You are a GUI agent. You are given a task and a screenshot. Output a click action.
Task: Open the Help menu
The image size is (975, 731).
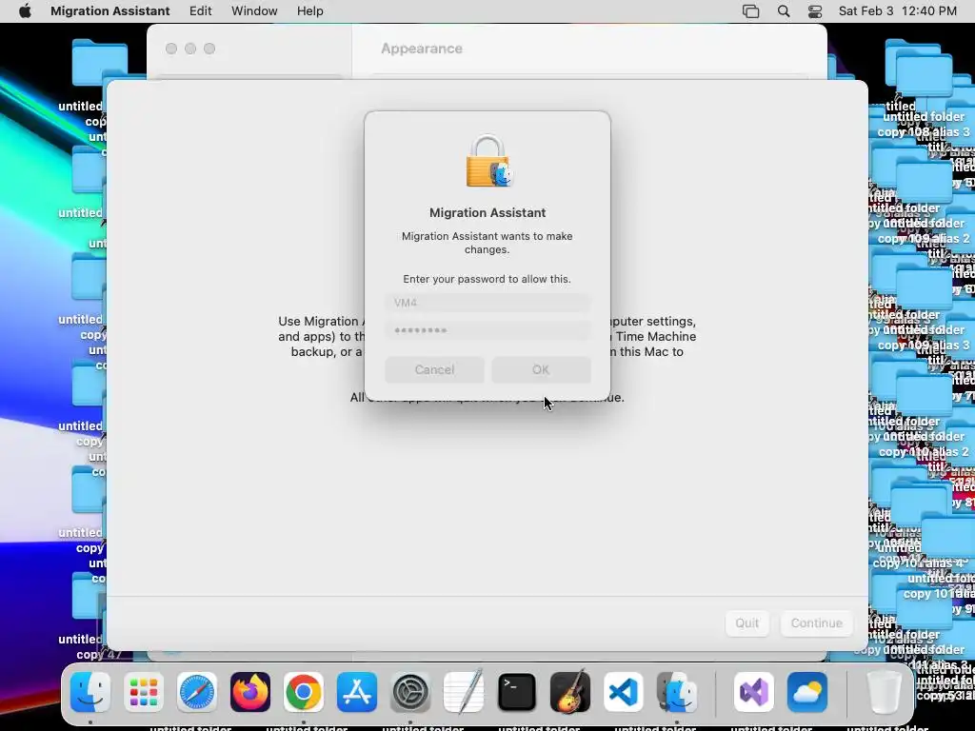pyautogui.click(x=309, y=11)
